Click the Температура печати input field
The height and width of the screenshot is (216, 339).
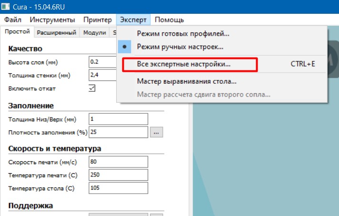(x=118, y=175)
